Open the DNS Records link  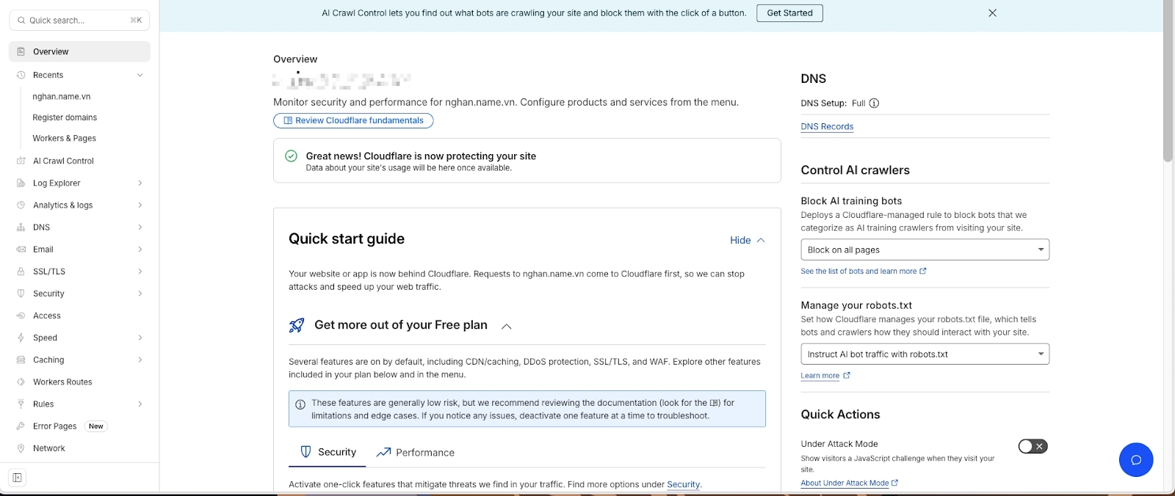827,127
